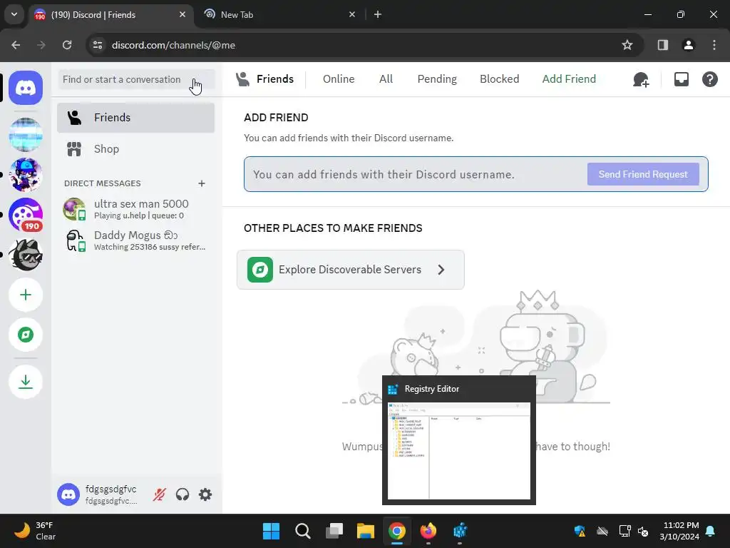
Task: Open File Explorer from the taskbar
Action: pyautogui.click(x=366, y=531)
